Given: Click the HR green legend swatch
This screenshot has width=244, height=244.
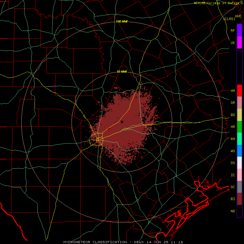Looking at the screenshot, I should pyautogui.click(x=239, y=127).
